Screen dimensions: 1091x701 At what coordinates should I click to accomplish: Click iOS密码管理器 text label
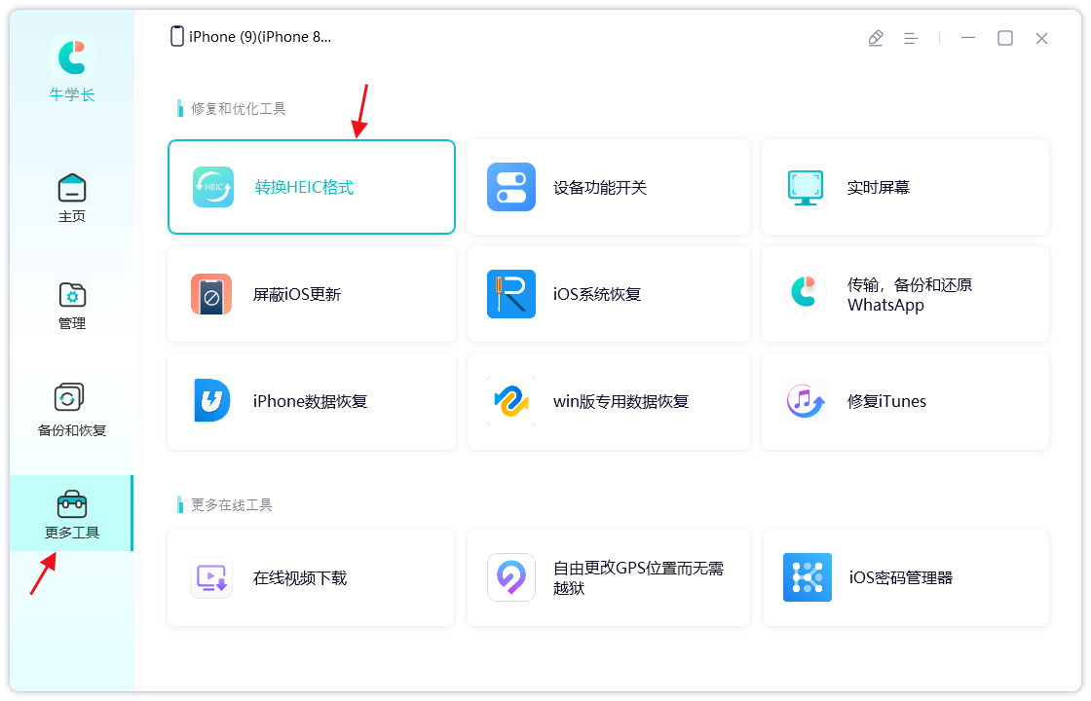(x=900, y=578)
